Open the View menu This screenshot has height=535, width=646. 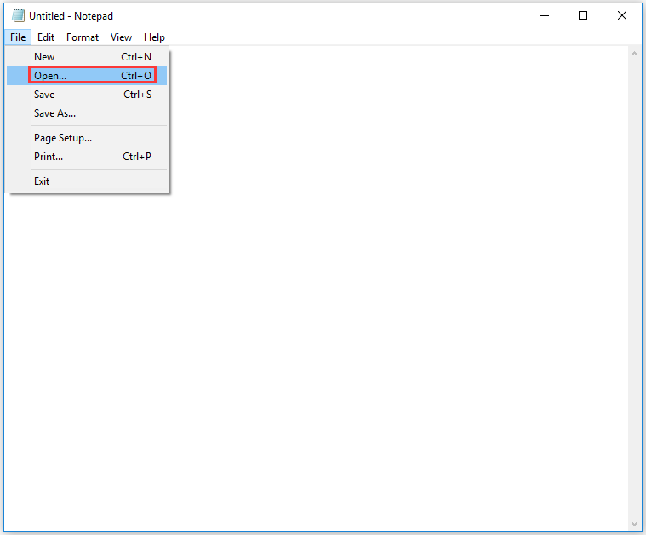121,37
